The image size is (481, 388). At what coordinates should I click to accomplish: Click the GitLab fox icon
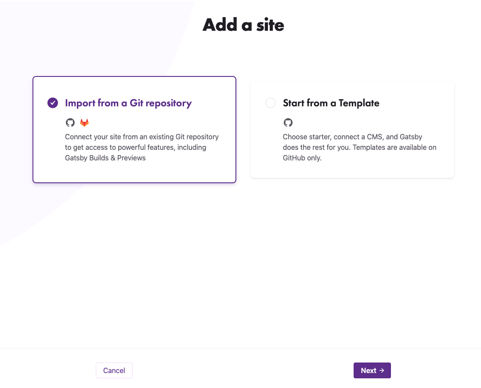(84, 123)
